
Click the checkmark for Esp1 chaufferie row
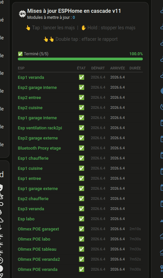pos(81,158)
